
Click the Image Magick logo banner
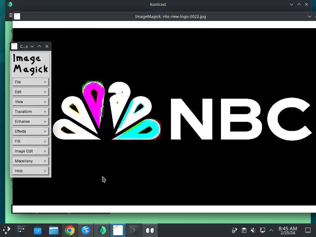click(31, 64)
